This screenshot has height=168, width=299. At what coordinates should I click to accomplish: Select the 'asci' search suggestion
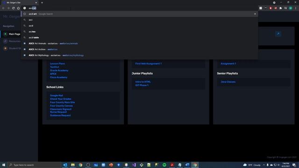pyautogui.click(x=140, y=20)
